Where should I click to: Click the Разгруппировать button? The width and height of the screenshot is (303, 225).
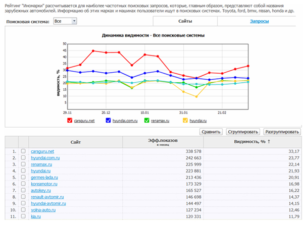[282, 132]
